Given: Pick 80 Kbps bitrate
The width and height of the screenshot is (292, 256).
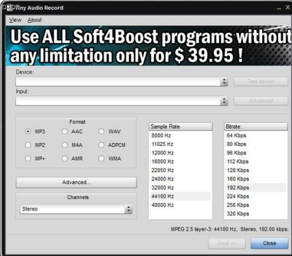Looking at the screenshot, I should [x=256, y=144].
